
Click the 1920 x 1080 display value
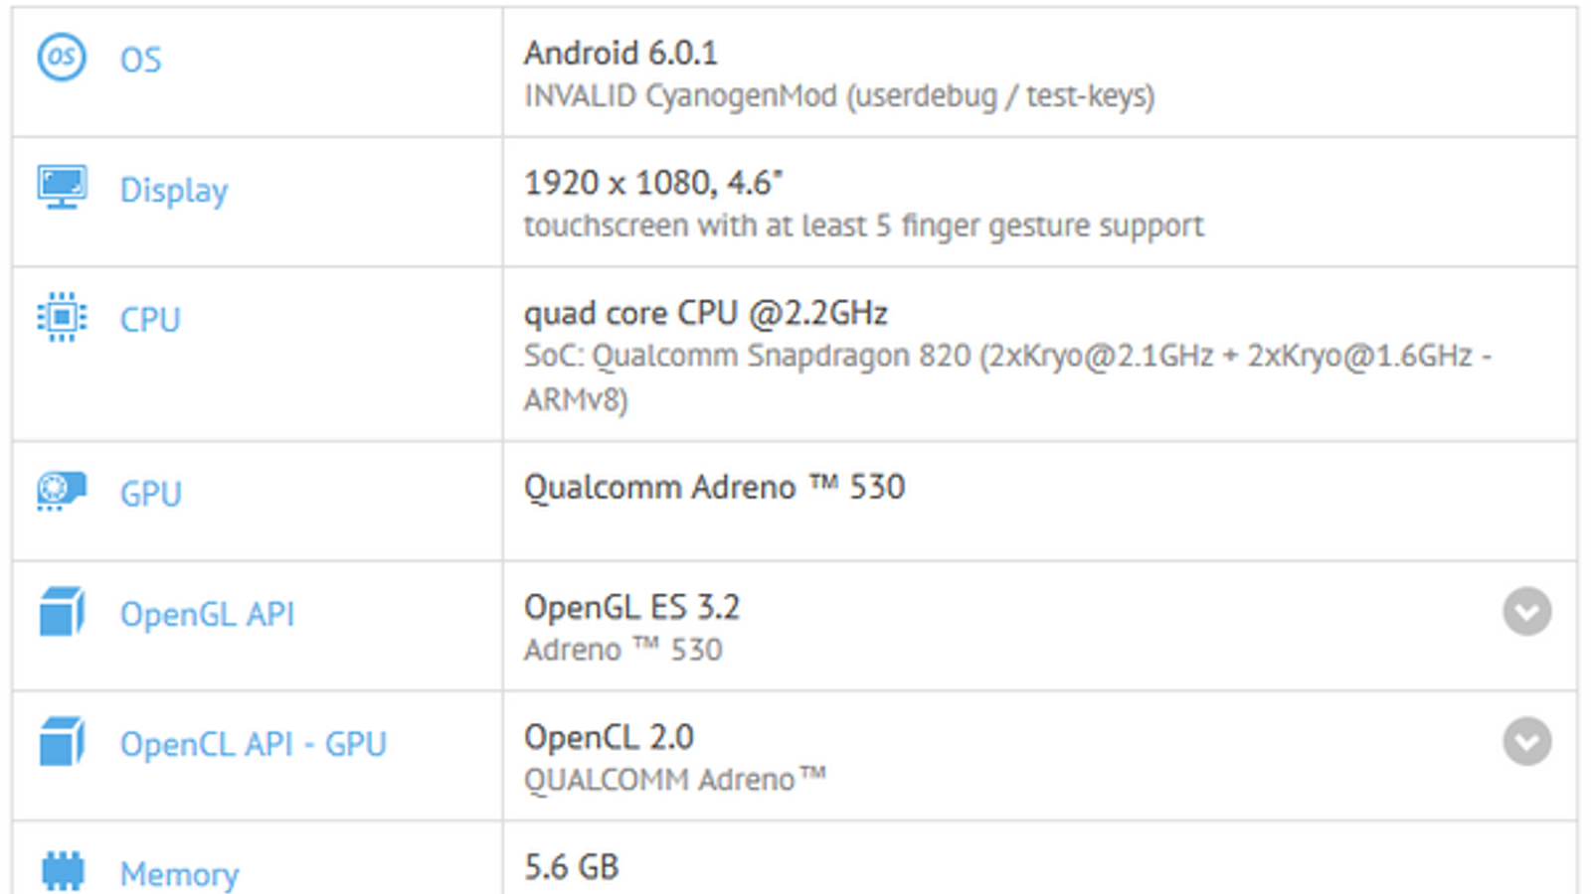[x=653, y=183]
